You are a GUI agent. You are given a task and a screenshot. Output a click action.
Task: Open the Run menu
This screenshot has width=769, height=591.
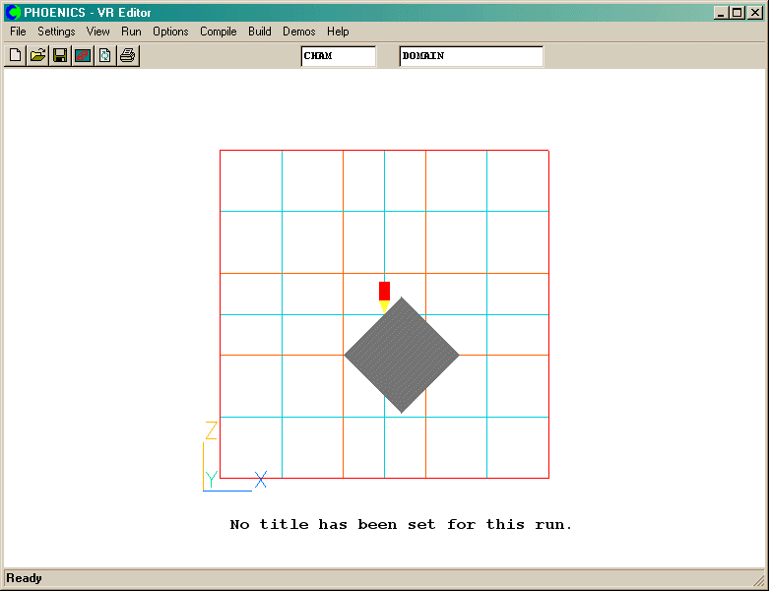pyautogui.click(x=131, y=32)
